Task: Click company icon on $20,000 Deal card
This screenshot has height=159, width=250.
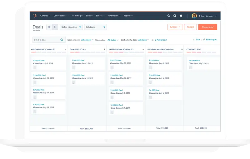Action: (191, 68)
